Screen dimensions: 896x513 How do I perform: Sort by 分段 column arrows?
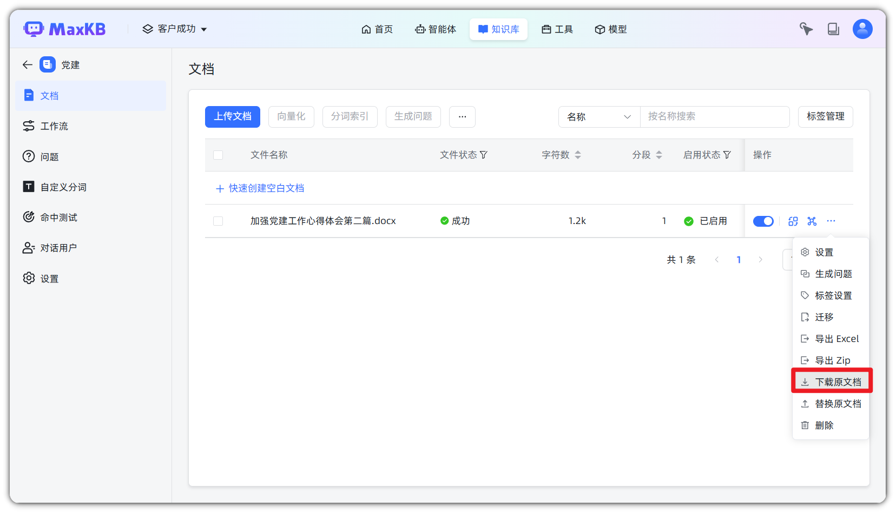pyautogui.click(x=659, y=155)
